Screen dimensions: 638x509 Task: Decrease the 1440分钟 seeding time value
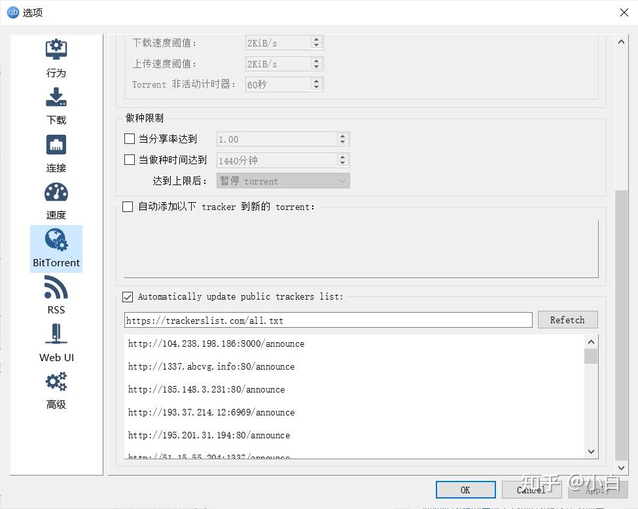[x=342, y=163]
